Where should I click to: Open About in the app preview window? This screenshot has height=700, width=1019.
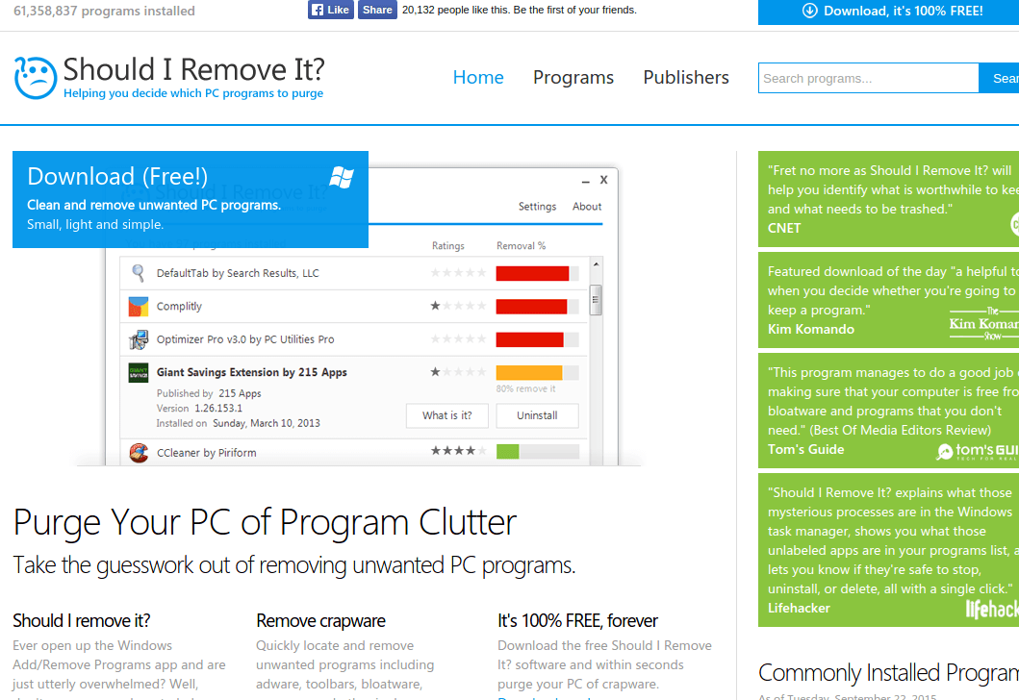[587, 207]
